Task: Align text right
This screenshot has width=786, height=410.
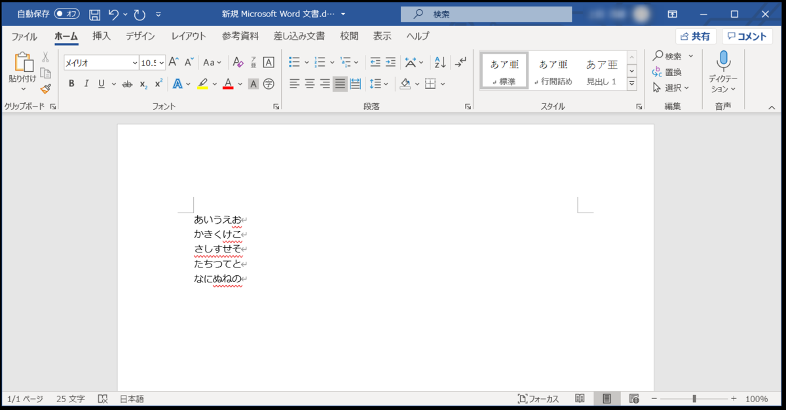Action: click(325, 84)
